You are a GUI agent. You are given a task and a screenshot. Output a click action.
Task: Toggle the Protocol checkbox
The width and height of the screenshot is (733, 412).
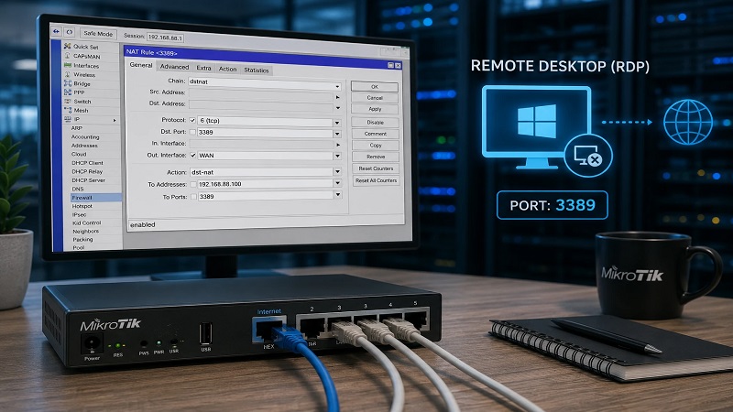(x=192, y=120)
